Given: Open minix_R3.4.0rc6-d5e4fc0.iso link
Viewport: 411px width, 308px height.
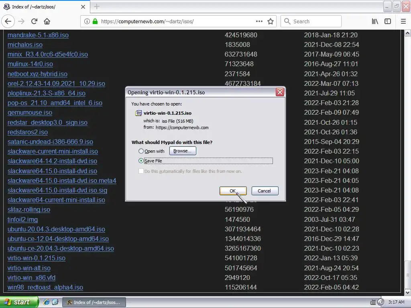Looking at the screenshot, I should click(48, 55).
